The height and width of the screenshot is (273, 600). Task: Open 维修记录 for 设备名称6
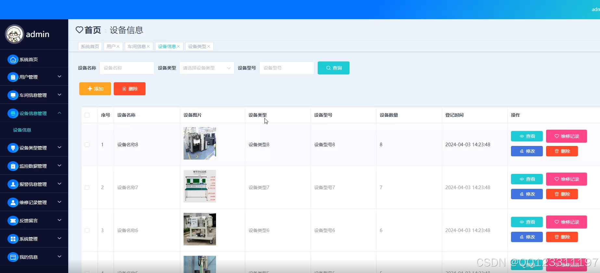coord(567,222)
